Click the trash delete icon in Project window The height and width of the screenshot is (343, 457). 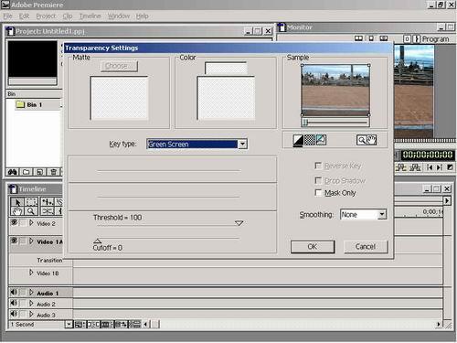point(53,172)
